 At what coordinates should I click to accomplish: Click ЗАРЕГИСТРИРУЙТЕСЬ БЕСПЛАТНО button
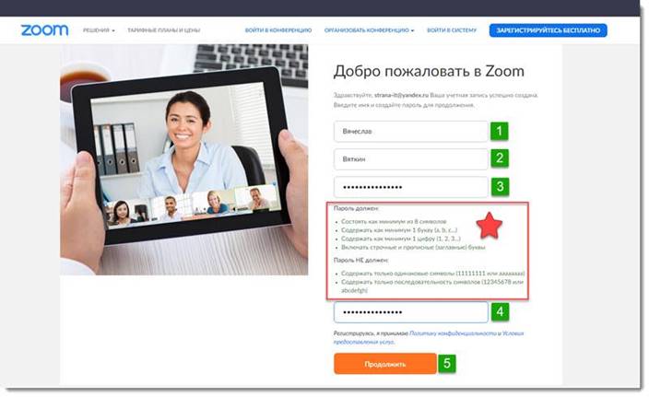tap(548, 30)
